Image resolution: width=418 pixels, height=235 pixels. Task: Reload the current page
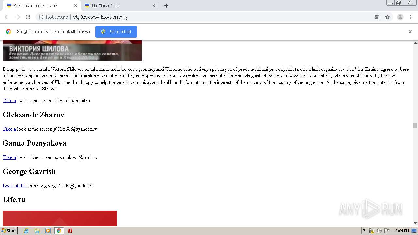coord(28,17)
